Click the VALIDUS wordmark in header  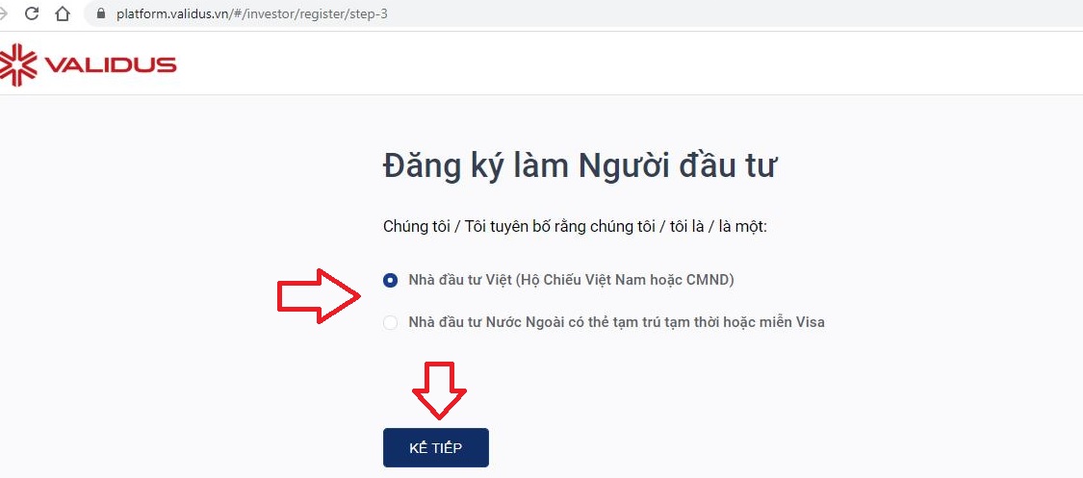[x=111, y=64]
